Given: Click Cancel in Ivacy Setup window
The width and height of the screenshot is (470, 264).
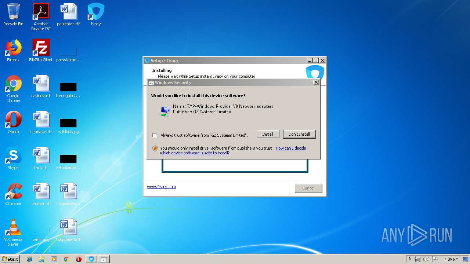Looking at the screenshot, I should [308, 188].
